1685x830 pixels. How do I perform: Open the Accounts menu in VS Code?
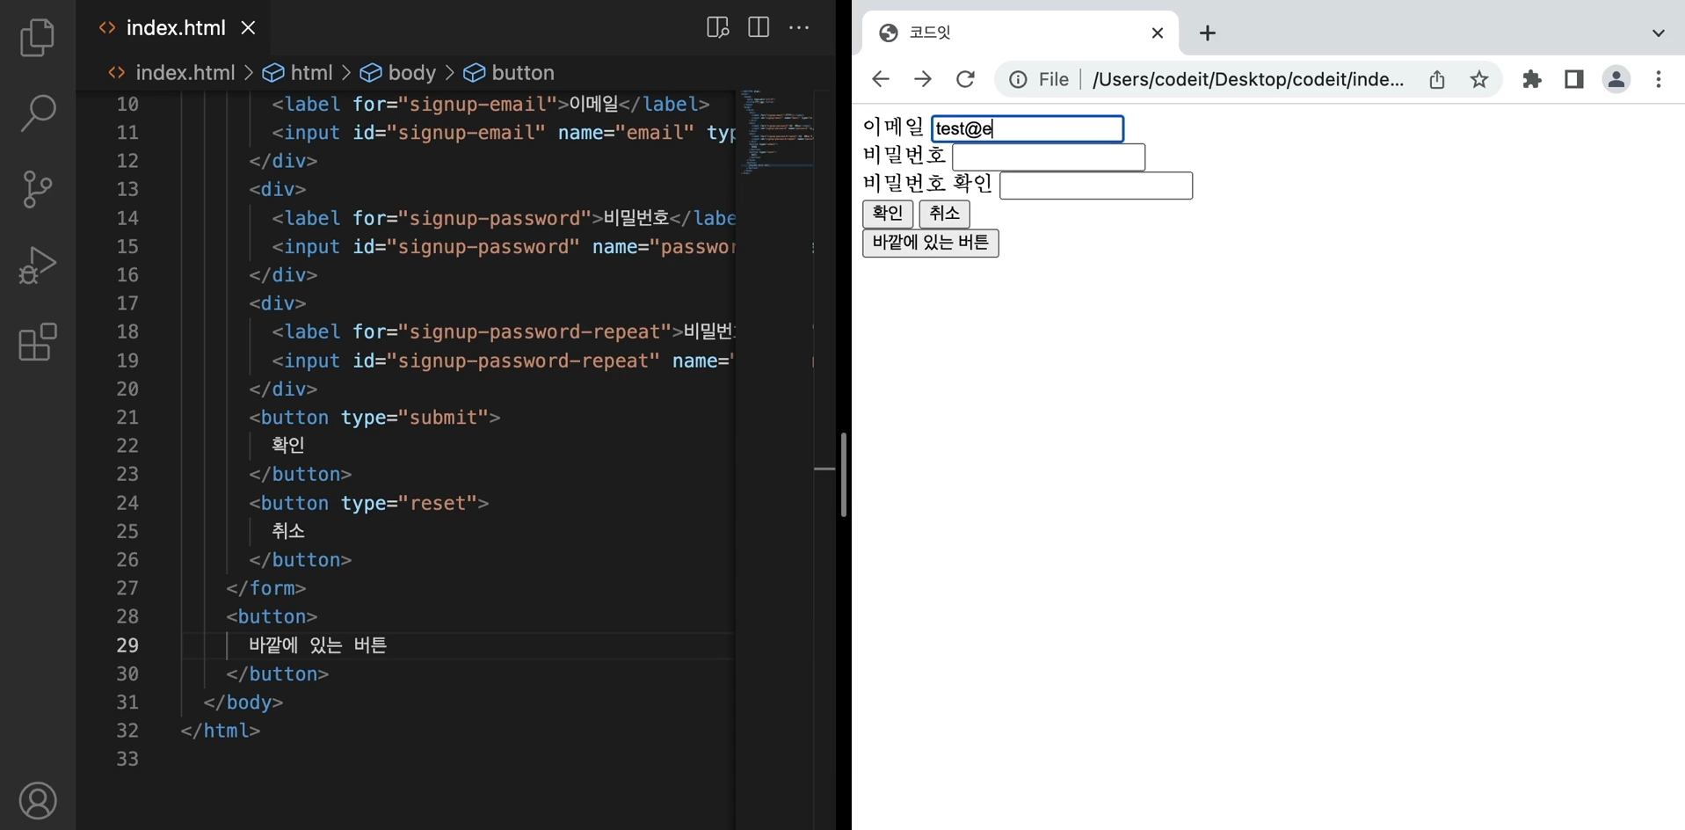[38, 801]
